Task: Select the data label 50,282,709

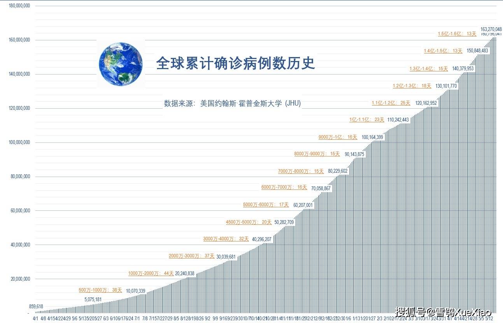Action: (x=284, y=222)
